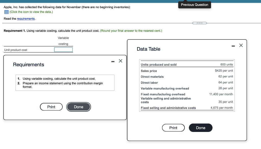Click the Previous Question tooltip button

tap(194, 5)
